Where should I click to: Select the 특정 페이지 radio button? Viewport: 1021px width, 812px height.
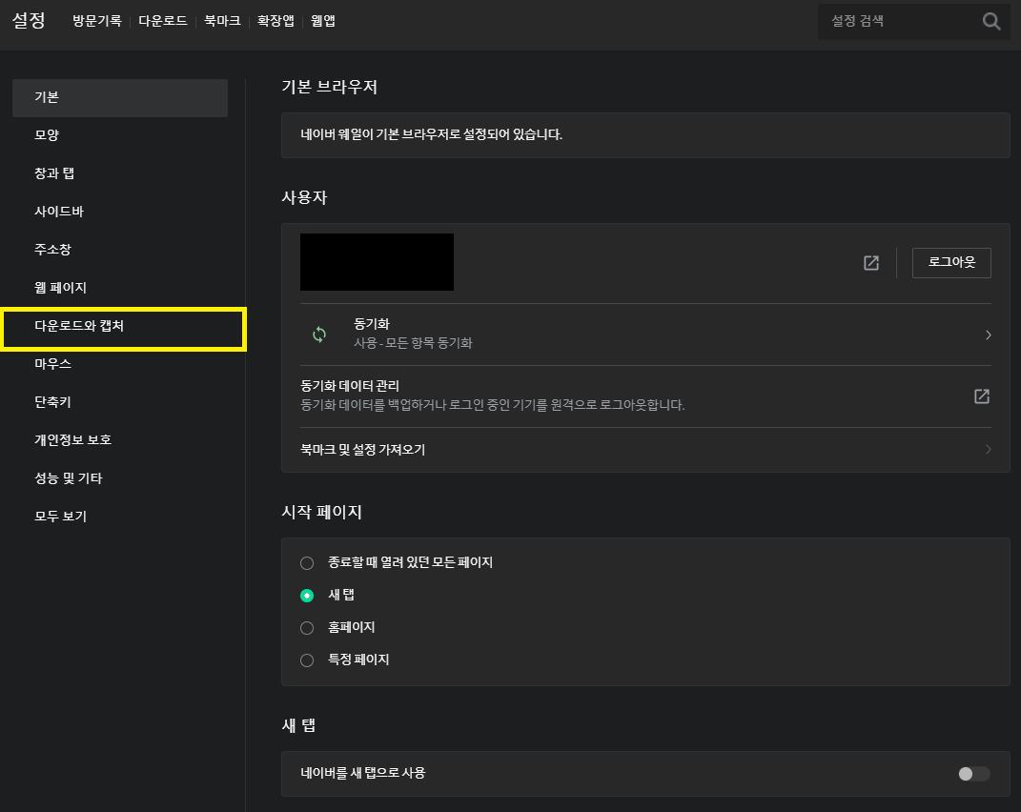pyautogui.click(x=307, y=660)
